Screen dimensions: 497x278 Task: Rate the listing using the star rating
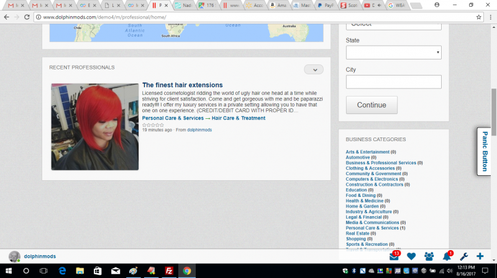pos(153,125)
